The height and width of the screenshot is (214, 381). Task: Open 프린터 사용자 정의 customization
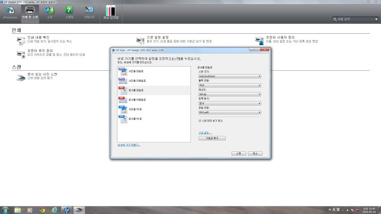click(x=286, y=40)
